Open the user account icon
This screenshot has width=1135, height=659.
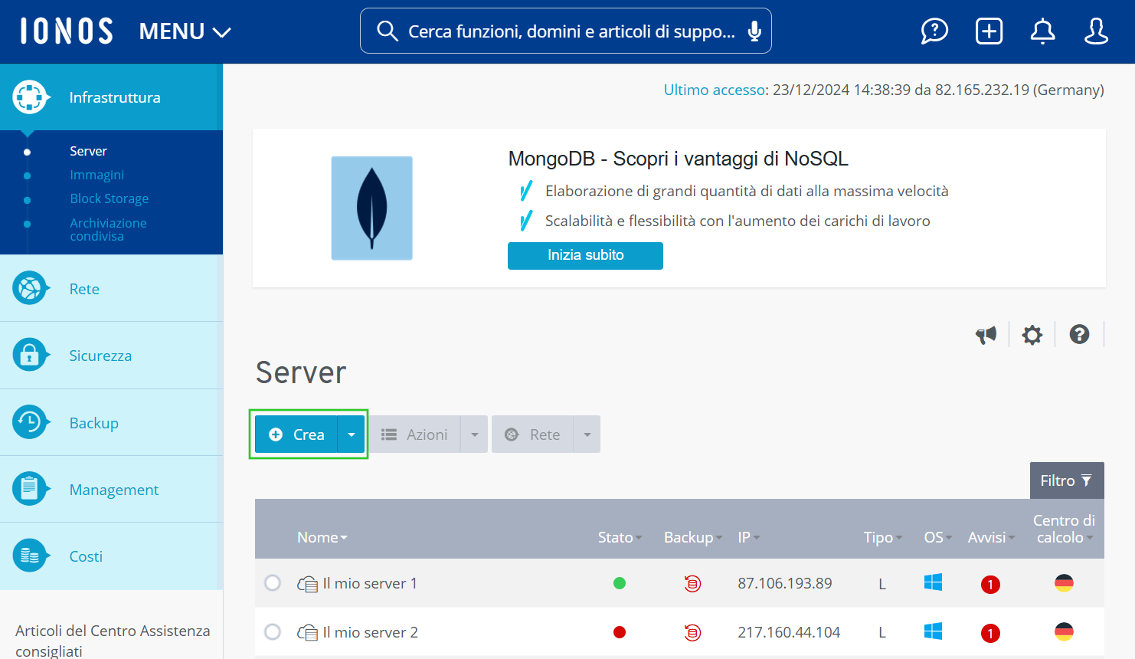coord(1096,31)
